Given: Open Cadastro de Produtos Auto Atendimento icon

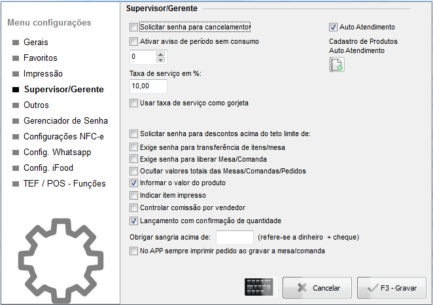Looking at the screenshot, I should pos(337,65).
